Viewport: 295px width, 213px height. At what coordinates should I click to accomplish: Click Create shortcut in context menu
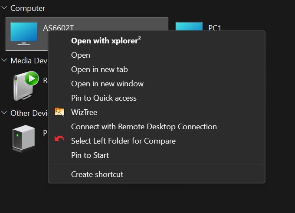(x=97, y=174)
